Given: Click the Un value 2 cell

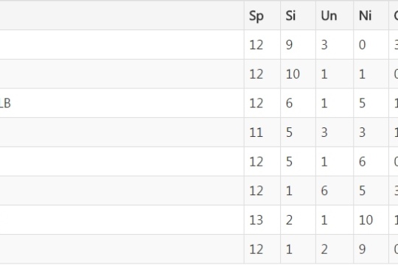Looking at the screenshot, I should tap(335, 250).
